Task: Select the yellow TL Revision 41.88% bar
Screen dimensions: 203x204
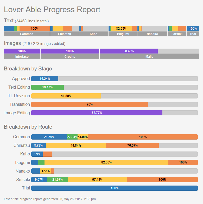Action: coord(66,96)
